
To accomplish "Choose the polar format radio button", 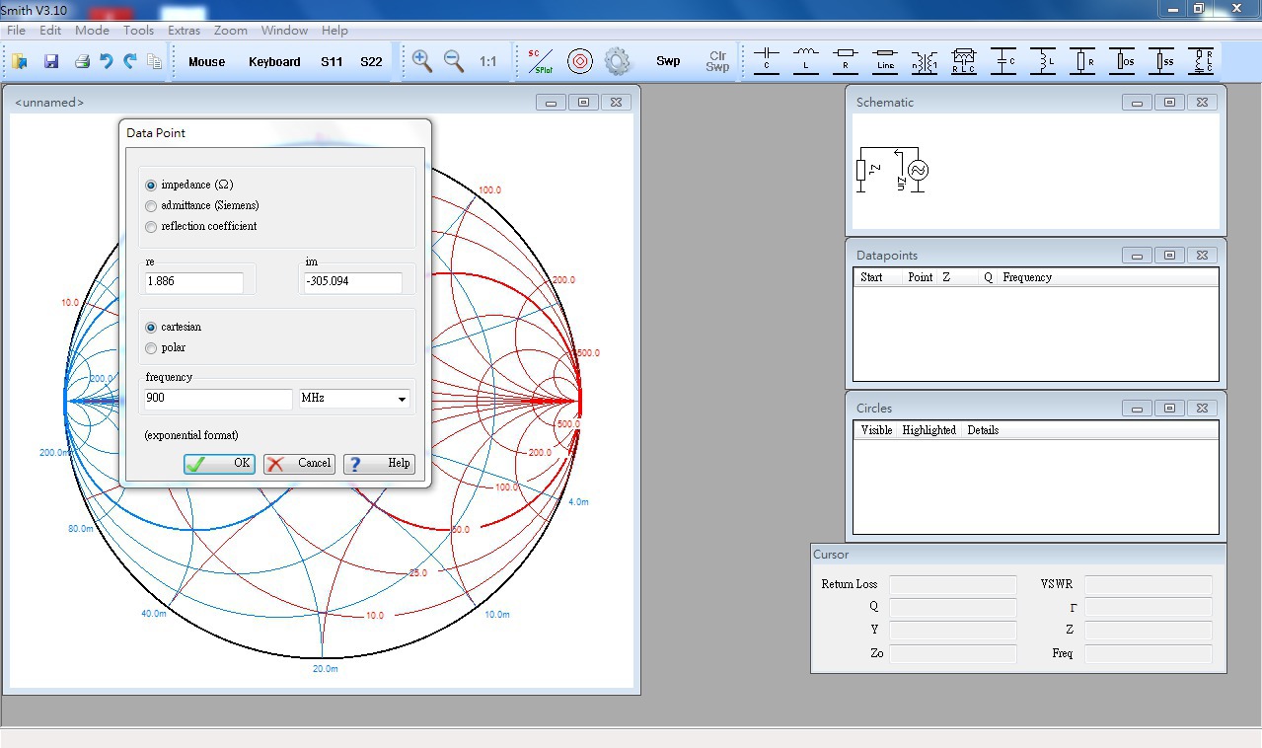I will (x=151, y=348).
